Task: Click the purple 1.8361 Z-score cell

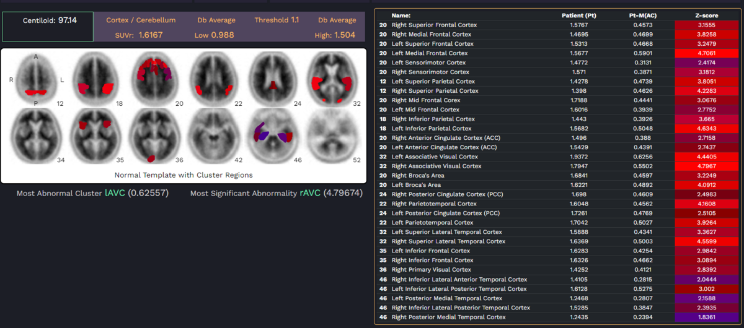Action: [x=707, y=317]
